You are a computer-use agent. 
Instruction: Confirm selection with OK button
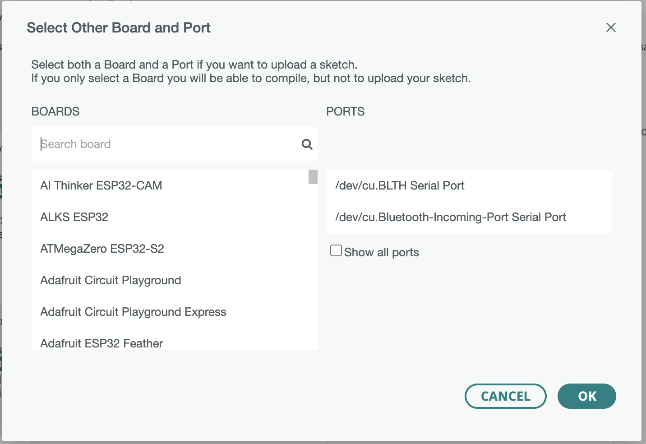pyautogui.click(x=587, y=396)
